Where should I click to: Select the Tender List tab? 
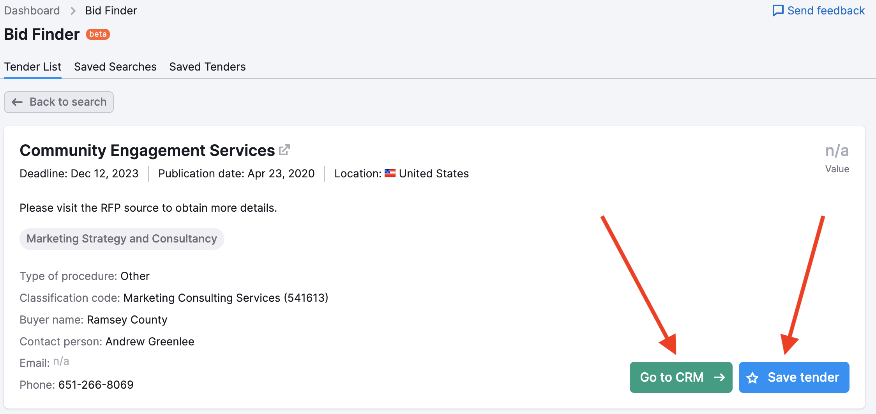pyautogui.click(x=33, y=67)
